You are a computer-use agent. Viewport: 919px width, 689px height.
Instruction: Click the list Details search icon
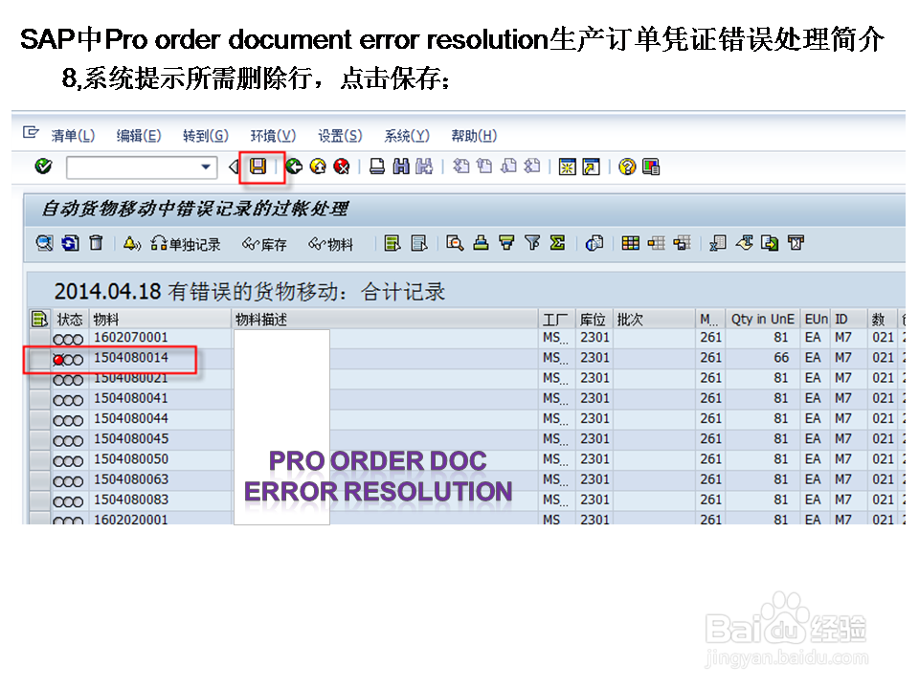tap(455, 242)
